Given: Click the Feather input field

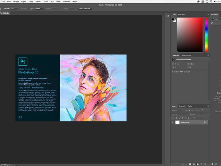Looking at the screenshot, I should [14, 9].
